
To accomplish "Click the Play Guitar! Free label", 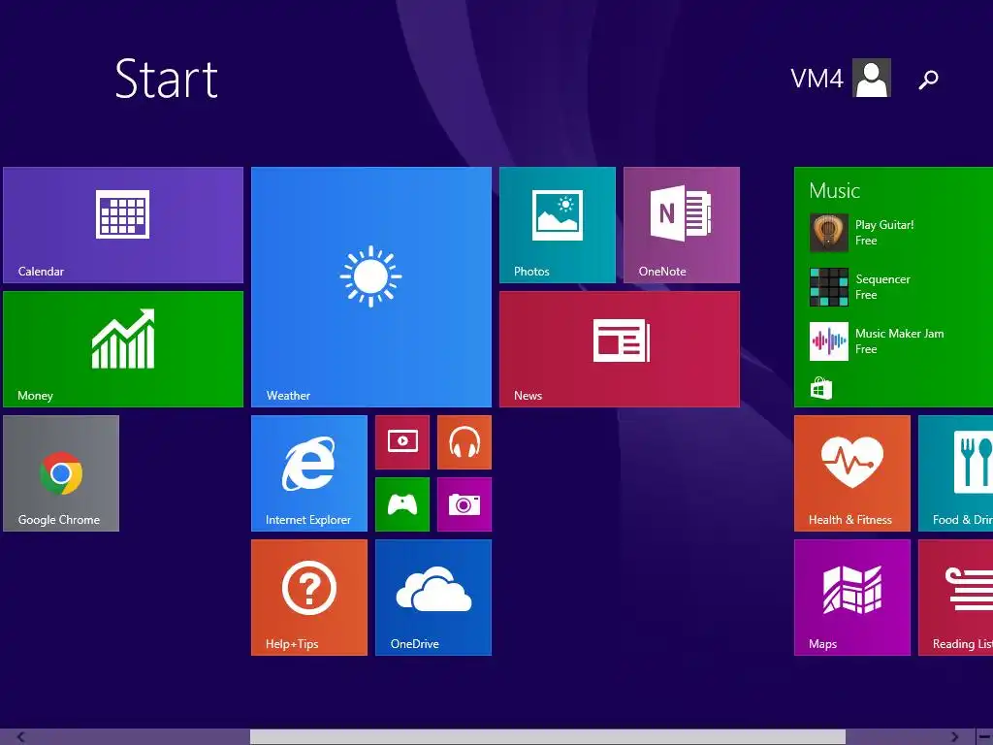I will 884,233.
